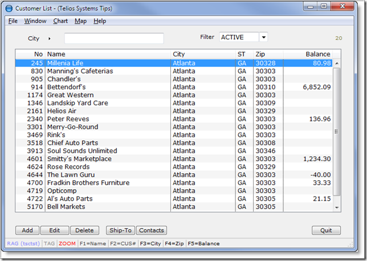The width and height of the screenshot is (367, 261).
Task: Click the scrollbar down arrow in the list
Action: pos(336,207)
